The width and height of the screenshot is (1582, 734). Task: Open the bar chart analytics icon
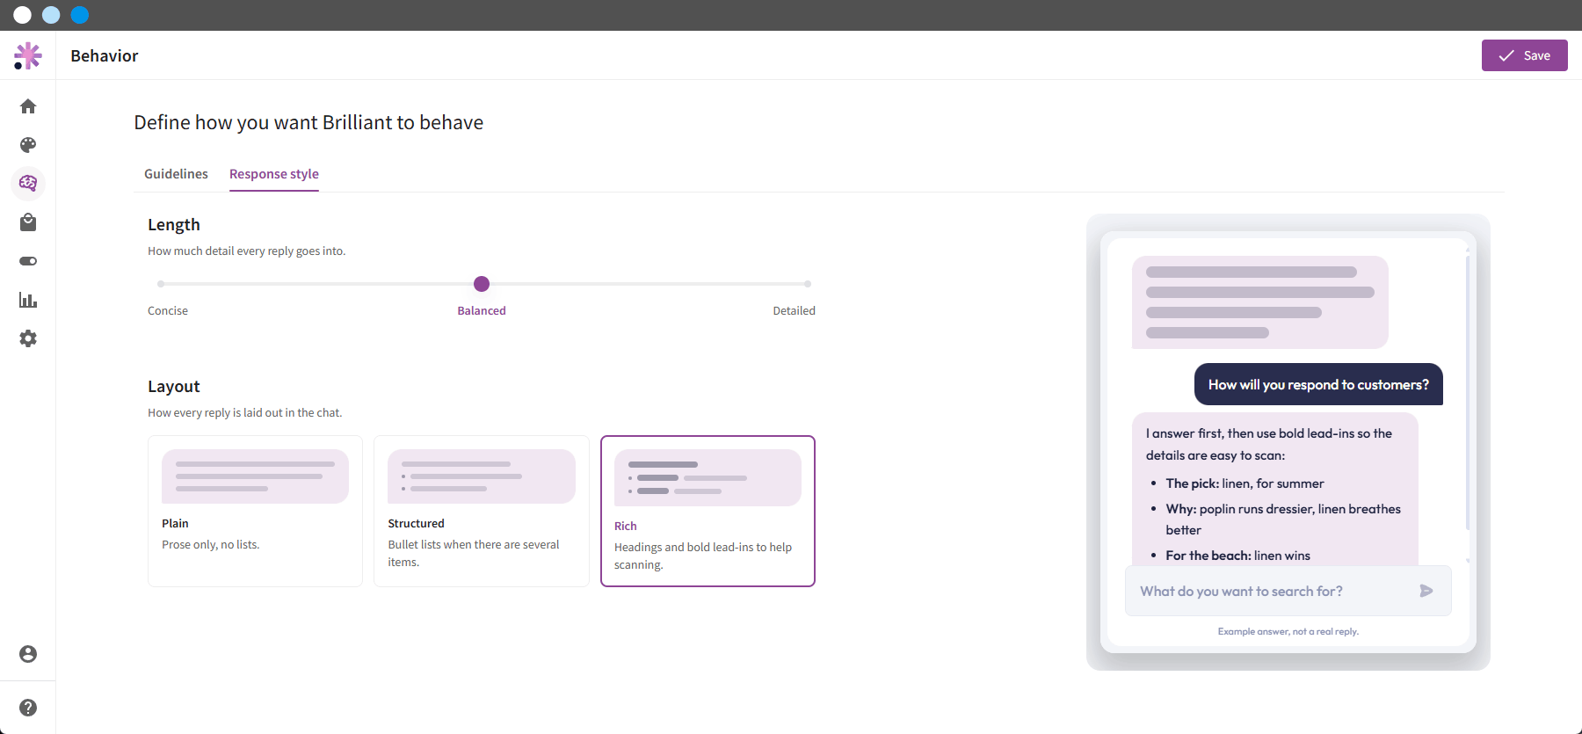click(28, 300)
